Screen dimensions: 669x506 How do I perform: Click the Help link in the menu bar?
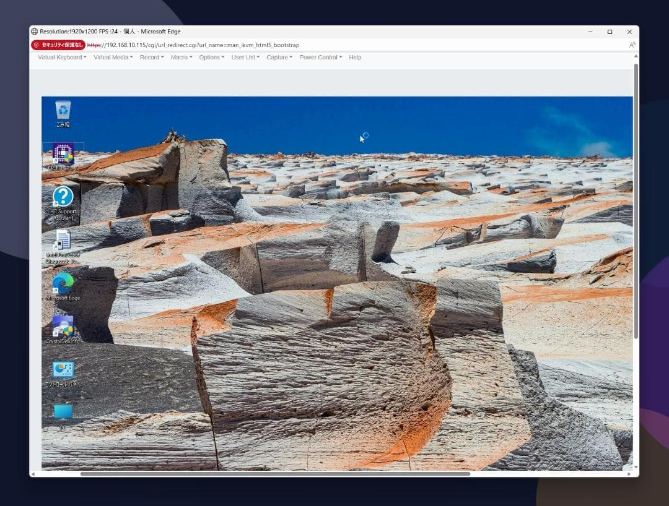(355, 58)
